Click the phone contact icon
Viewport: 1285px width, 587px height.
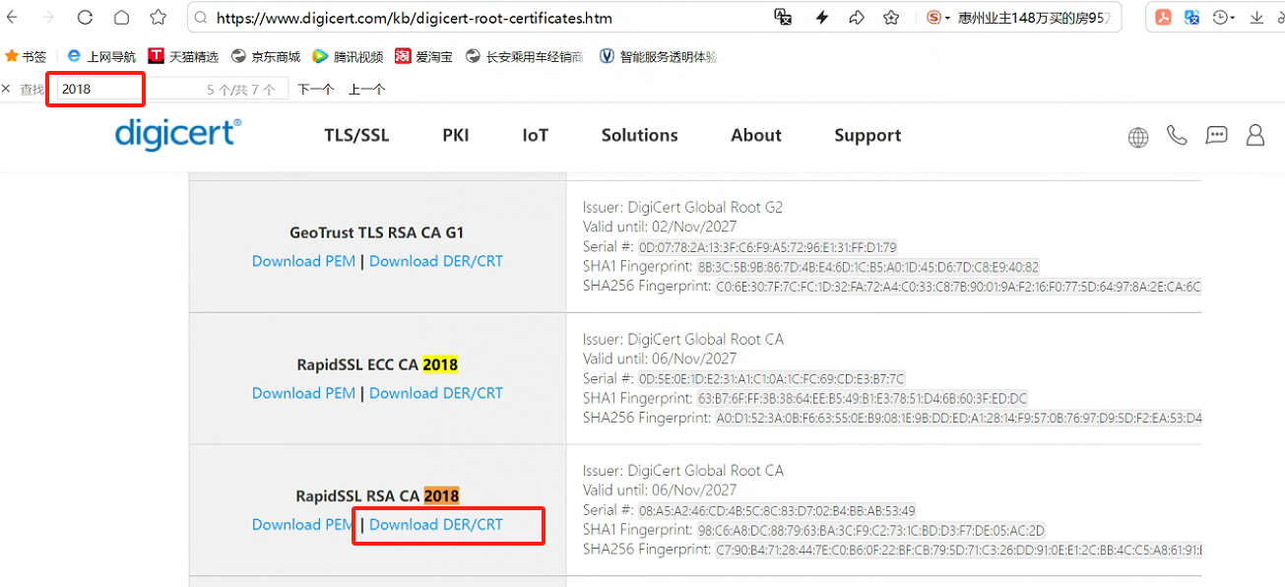point(1177,135)
